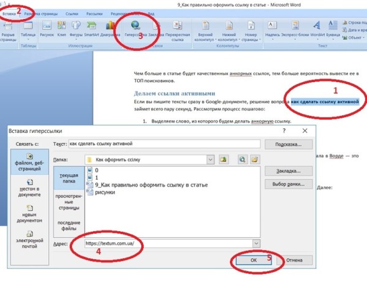
Task: Switch to the Вставка ribbon tab
Action: pyautogui.click(x=9, y=14)
